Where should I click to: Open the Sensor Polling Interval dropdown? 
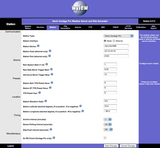[107, 125]
